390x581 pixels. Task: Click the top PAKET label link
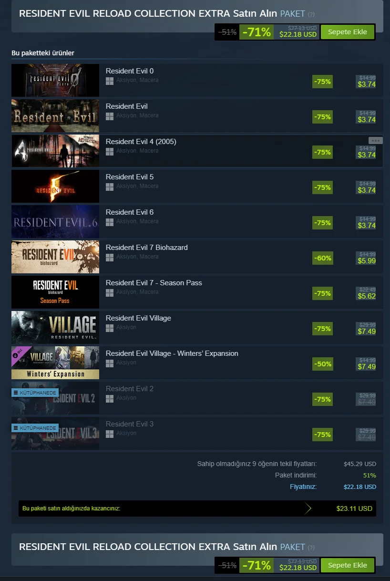(292, 14)
